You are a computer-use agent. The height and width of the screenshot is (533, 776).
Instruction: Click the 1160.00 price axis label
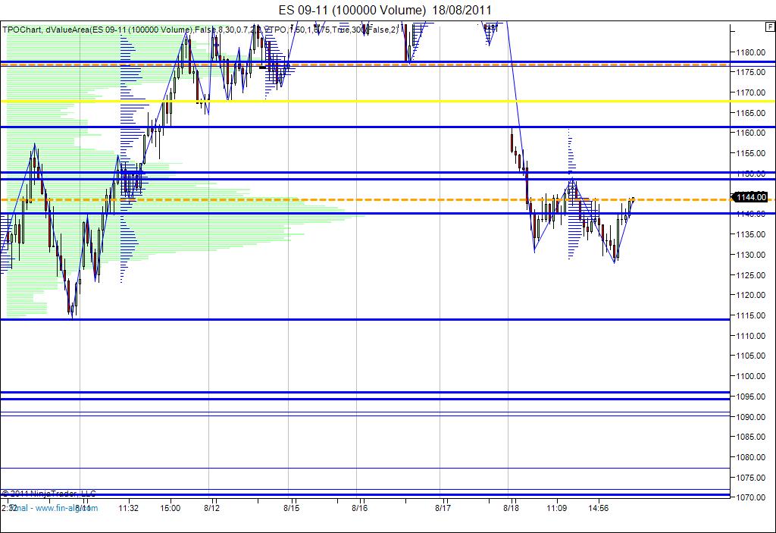751,133
